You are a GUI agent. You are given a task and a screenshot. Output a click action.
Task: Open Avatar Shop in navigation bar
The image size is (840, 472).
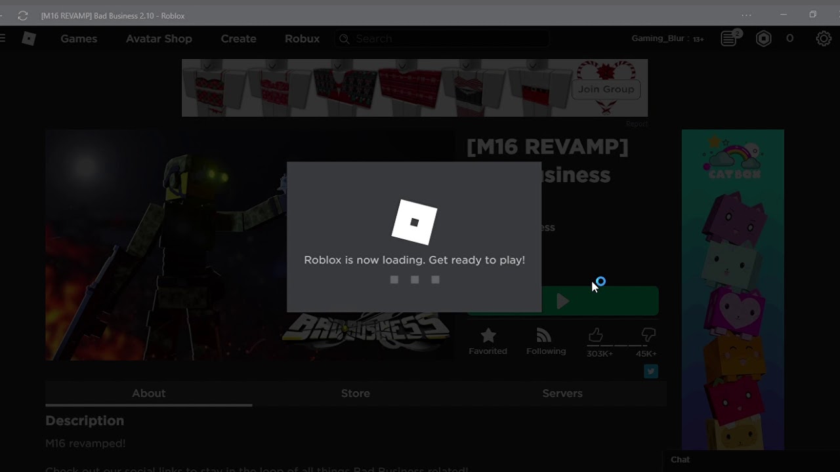(x=159, y=39)
